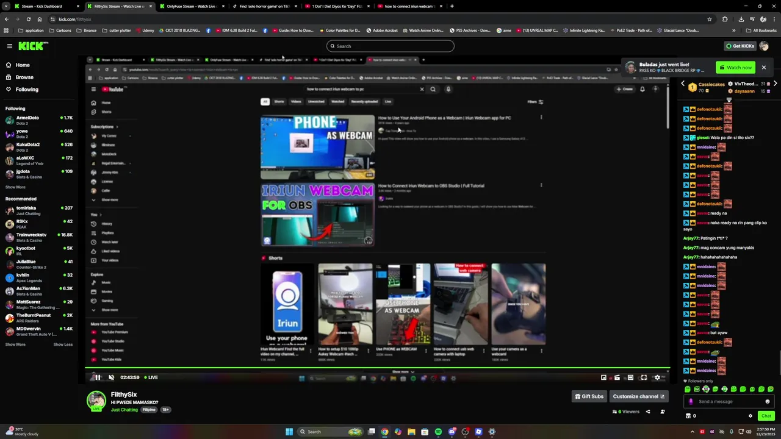Open chat settings gear icon

(x=750, y=416)
